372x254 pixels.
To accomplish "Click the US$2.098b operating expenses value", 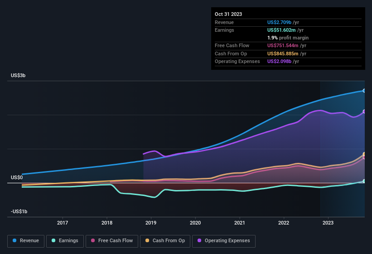I will point(279,62).
